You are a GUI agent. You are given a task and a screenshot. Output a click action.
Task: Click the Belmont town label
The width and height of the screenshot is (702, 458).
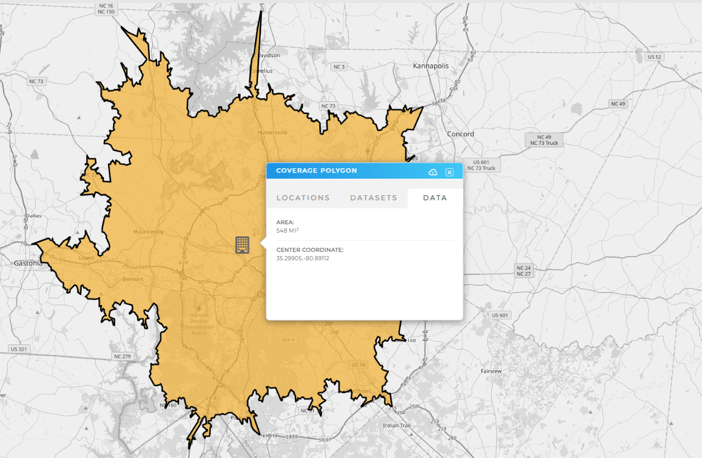pyautogui.click(x=133, y=279)
